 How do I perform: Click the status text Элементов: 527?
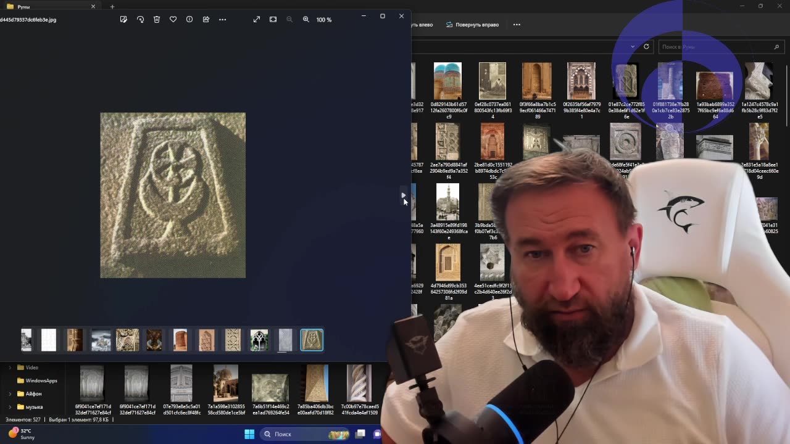[x=23, y=419]
